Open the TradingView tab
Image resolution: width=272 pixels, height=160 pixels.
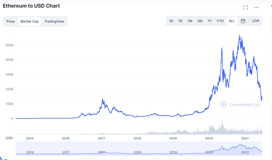point(54,21)
